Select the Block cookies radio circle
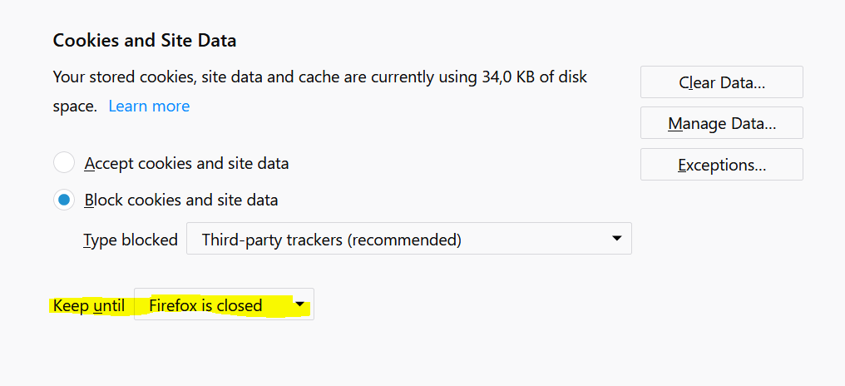 (x=64, y=200)
